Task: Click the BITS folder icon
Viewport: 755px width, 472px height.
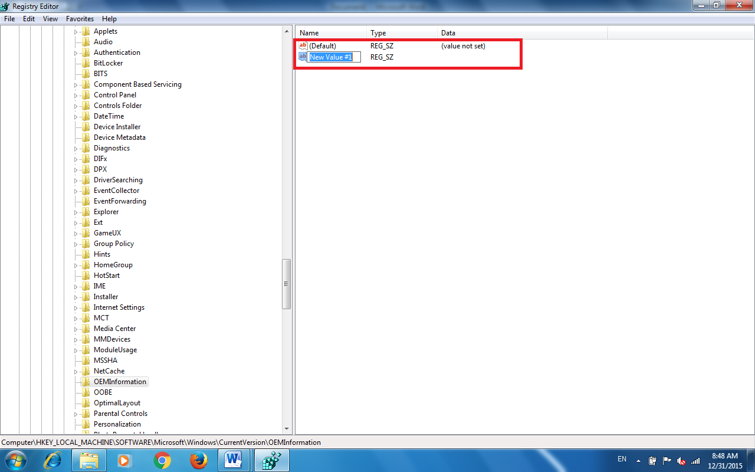Action: click(86, 74)
